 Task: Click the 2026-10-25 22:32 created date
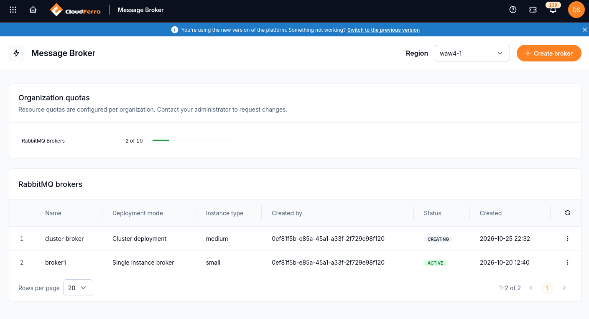[x=505, y=238]
